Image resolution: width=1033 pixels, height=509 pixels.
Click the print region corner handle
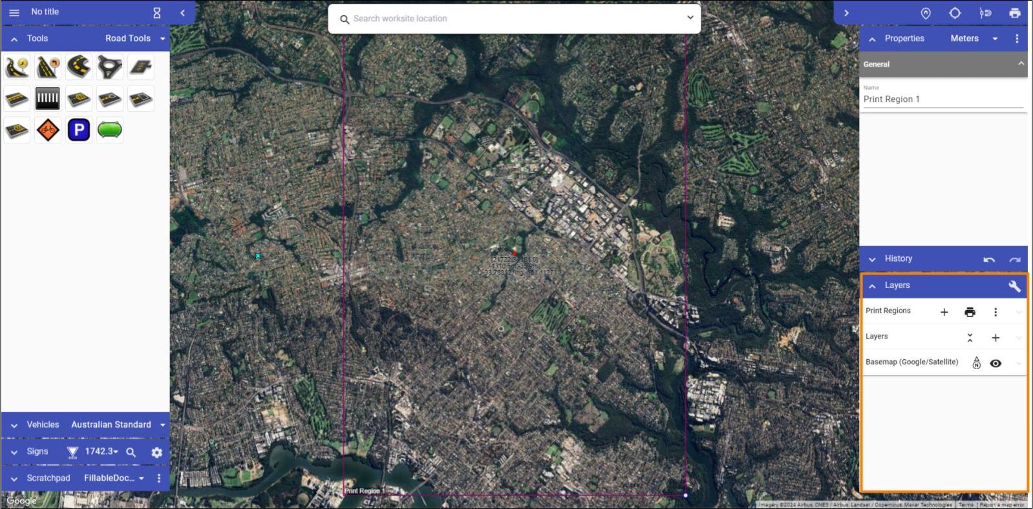(685, 495)
